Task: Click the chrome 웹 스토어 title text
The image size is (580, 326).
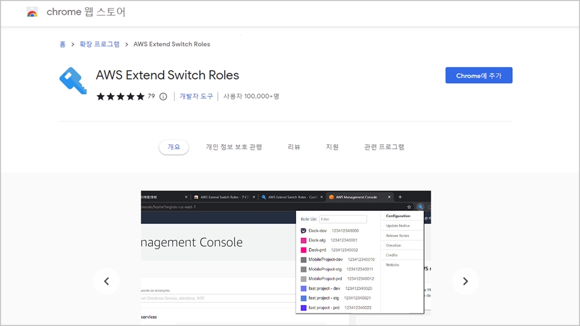Action: pyautogui.click(x=86, y=12)
